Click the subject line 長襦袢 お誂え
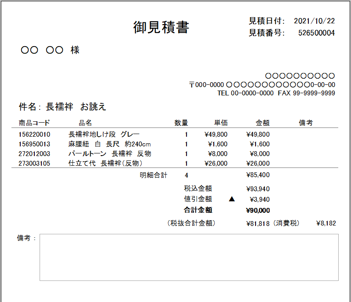 [76, 107]
